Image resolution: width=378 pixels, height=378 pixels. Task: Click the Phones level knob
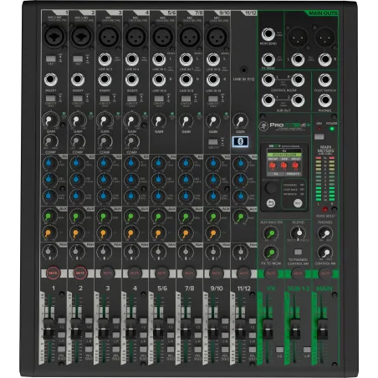tap(325, 232)
